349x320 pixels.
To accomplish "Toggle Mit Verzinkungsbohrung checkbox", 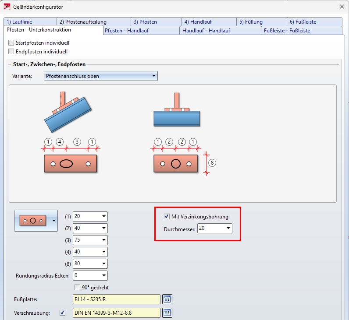I will pos(167,216).
